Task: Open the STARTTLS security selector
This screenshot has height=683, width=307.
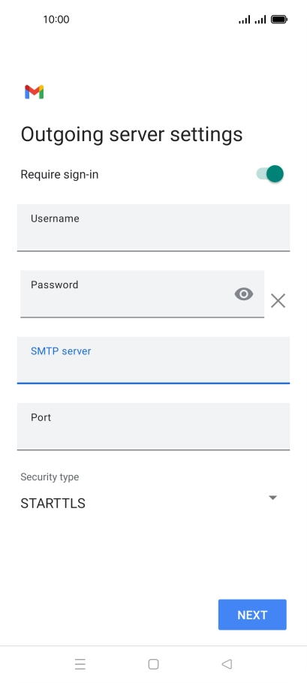Action: [149, 503]
